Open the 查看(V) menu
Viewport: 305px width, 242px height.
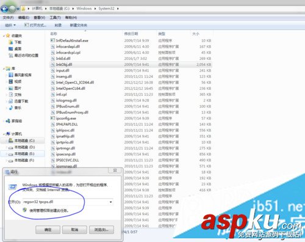40,18
